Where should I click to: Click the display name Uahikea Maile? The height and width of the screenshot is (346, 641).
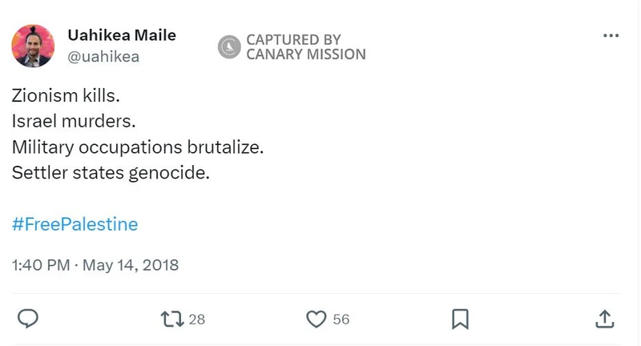tap(122, 35)
